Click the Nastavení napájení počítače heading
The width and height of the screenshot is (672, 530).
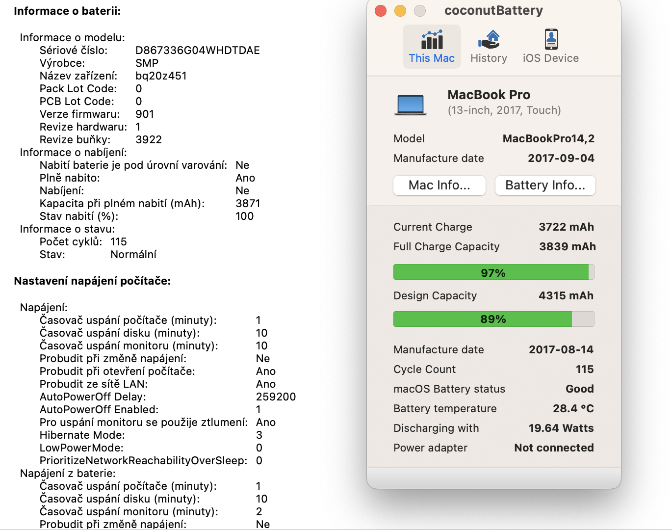(x=92, y=281)
